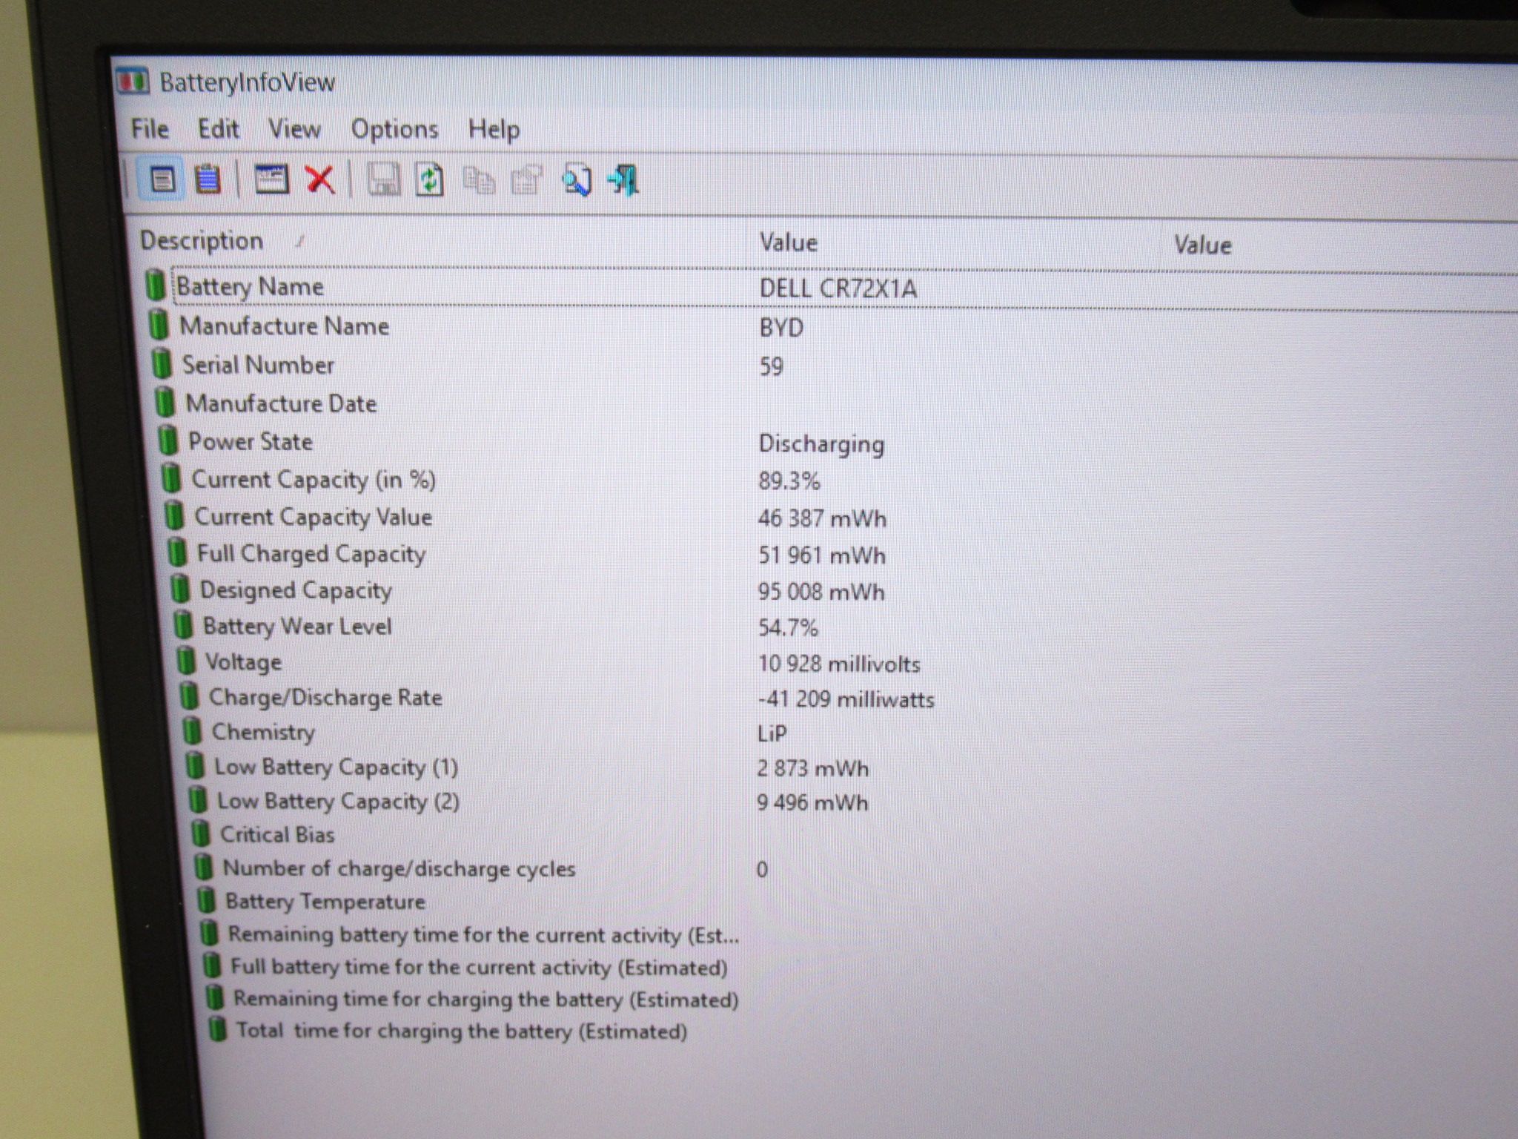Open the Edit menu
1518x1139 pixels.
(x=218, y=128)
